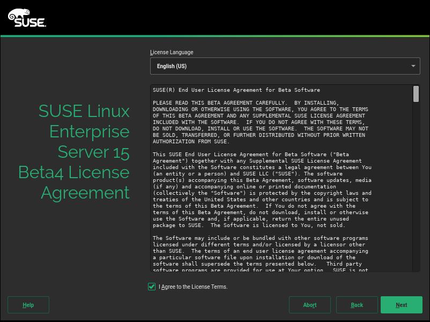Click the line starting "package to SUSE."
Image resolution: width=430 pixels, height=322 pixels.
click(249, 225)
